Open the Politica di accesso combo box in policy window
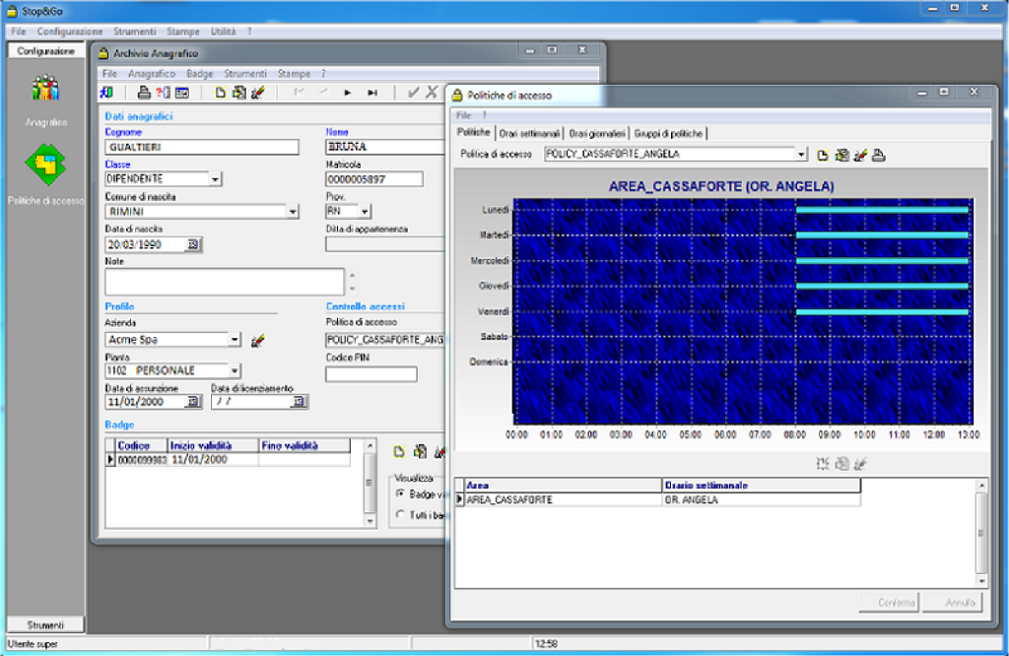Screen dimensions: 1009x656 [801, 154]
